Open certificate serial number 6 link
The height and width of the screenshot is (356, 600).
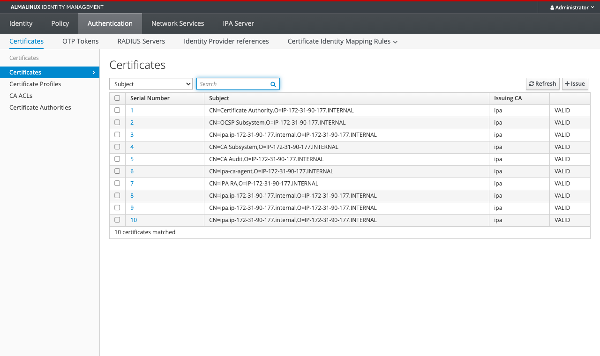pos(132,171)
